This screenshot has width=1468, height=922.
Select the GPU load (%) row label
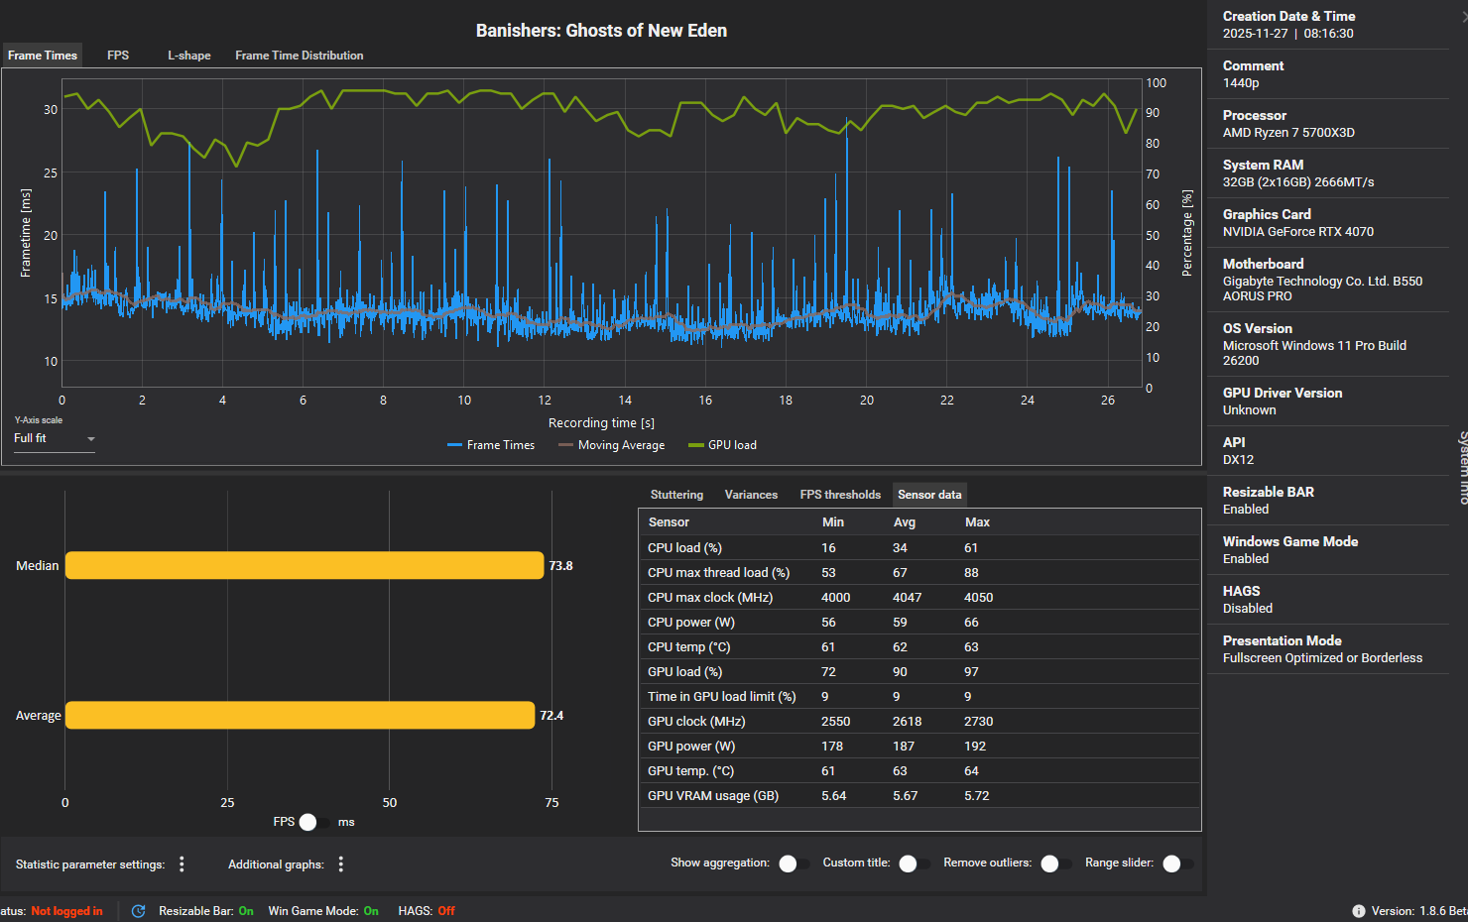[x=684, y=671]
